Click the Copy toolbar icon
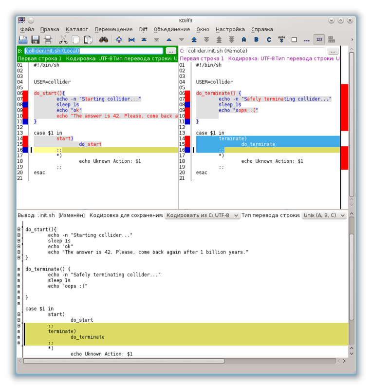Image resolution: width=372 pixels, height=390 pixels. 76,39
